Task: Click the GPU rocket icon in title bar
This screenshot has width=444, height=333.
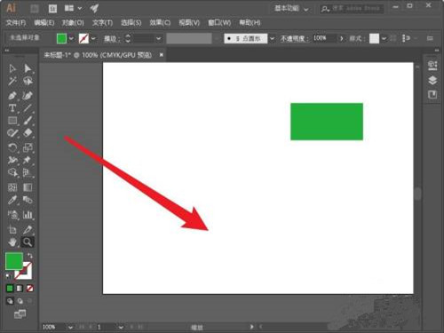Action: click(x=94, y=8)
